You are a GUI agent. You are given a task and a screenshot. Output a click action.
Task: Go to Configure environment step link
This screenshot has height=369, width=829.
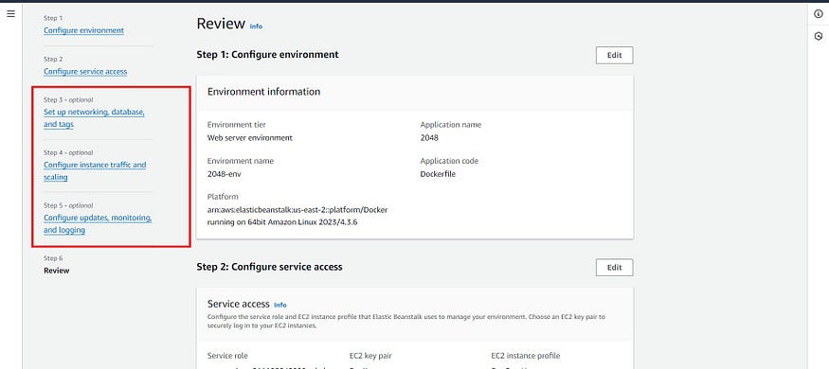pyautogui.click(x=84, y=30)
